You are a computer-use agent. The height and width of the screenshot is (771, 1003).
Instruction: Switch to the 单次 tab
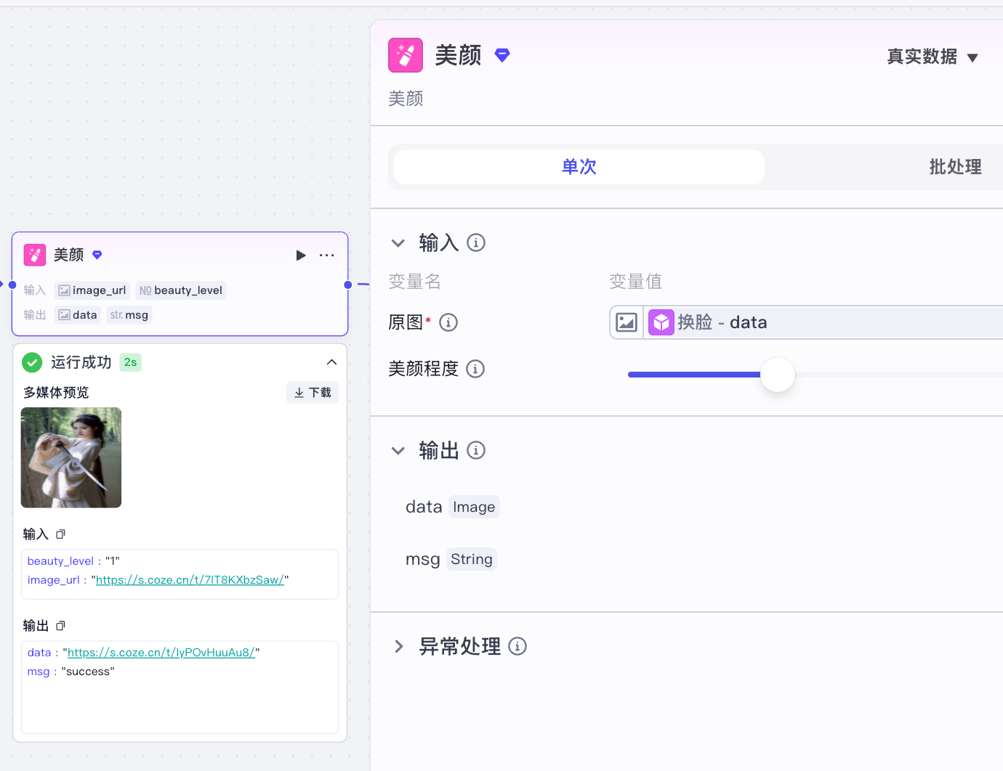point(579,167)
